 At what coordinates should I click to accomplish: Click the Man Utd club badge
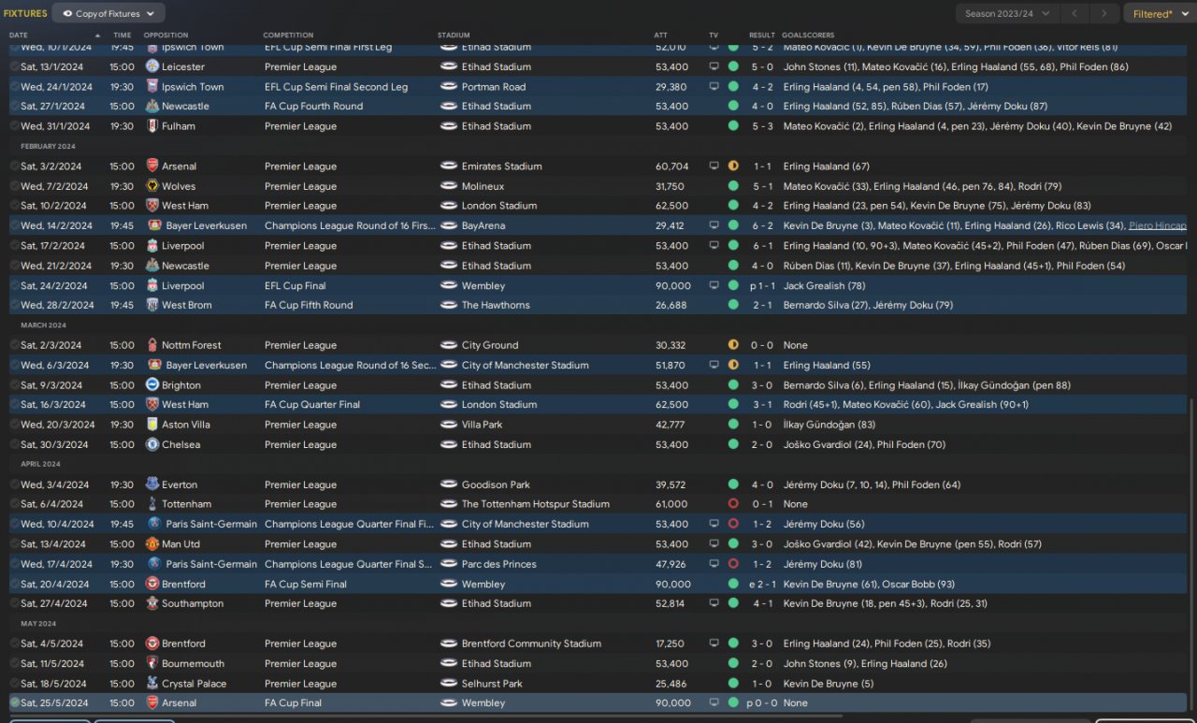point(152,544)
